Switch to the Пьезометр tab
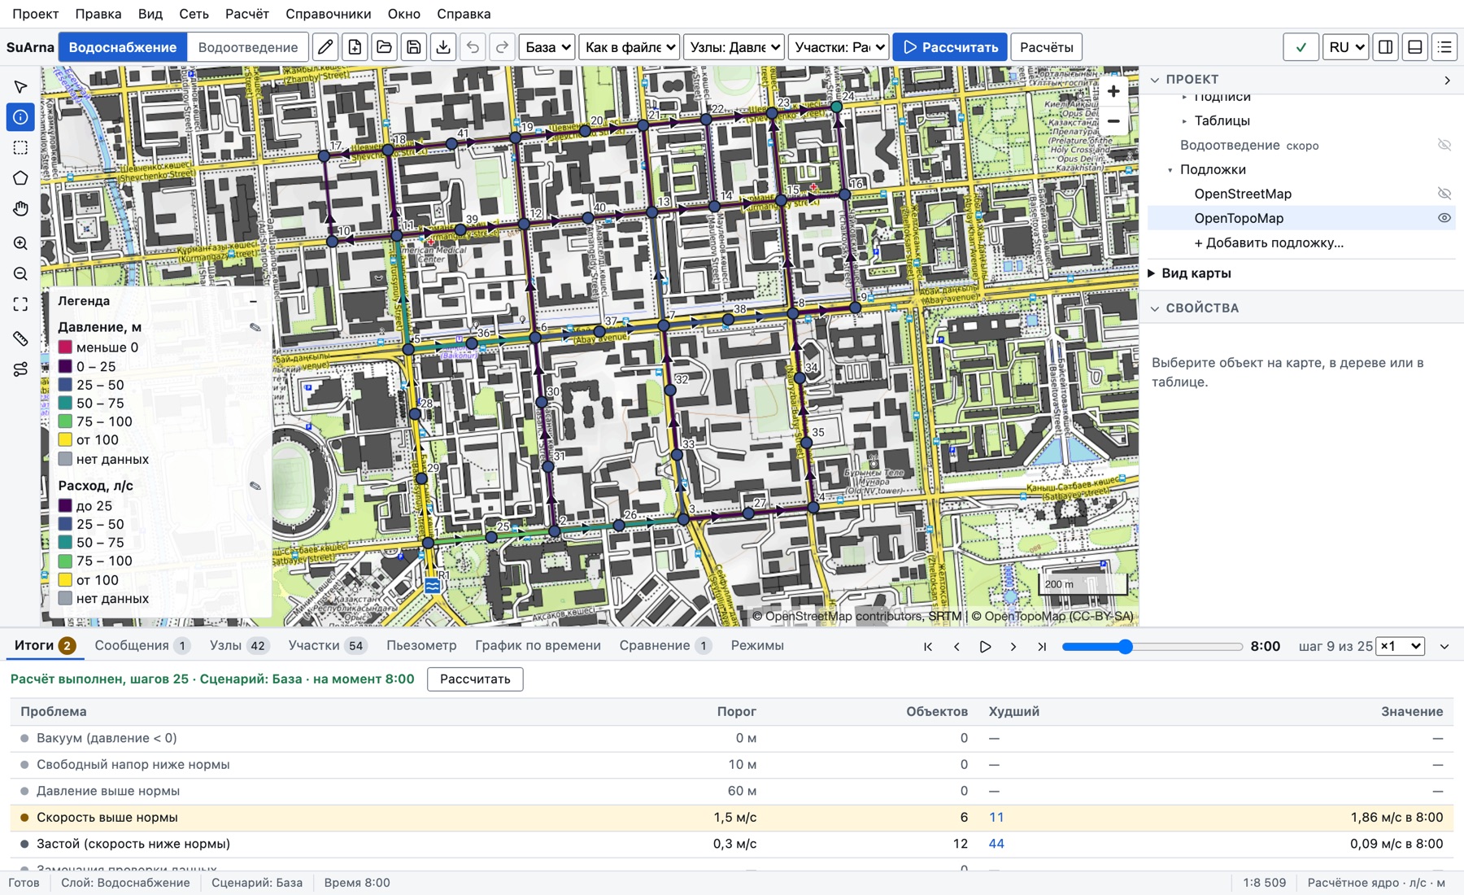 point(421,645)
